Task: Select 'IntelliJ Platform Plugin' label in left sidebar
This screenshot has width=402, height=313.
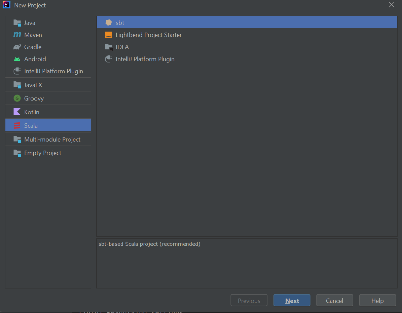Action: point(53,71)
